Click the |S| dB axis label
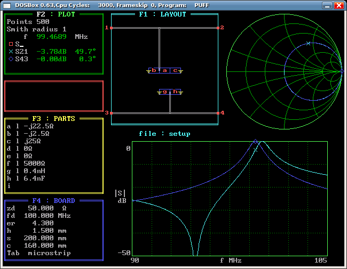Image resolution: width=347 pixels, height=269 pixels. pos(121,197)
